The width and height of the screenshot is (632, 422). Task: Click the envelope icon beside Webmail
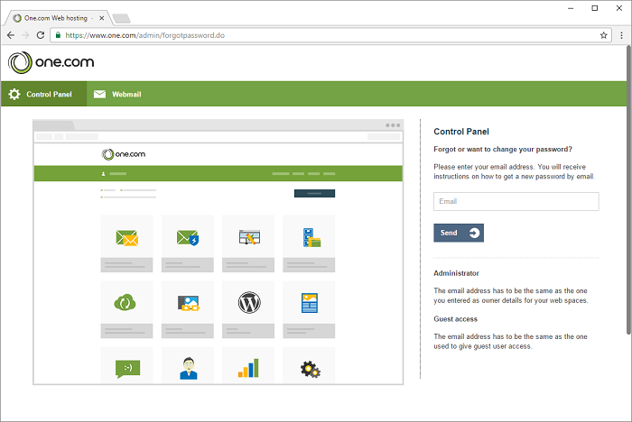pyautogui.click(x=99, y=94)
